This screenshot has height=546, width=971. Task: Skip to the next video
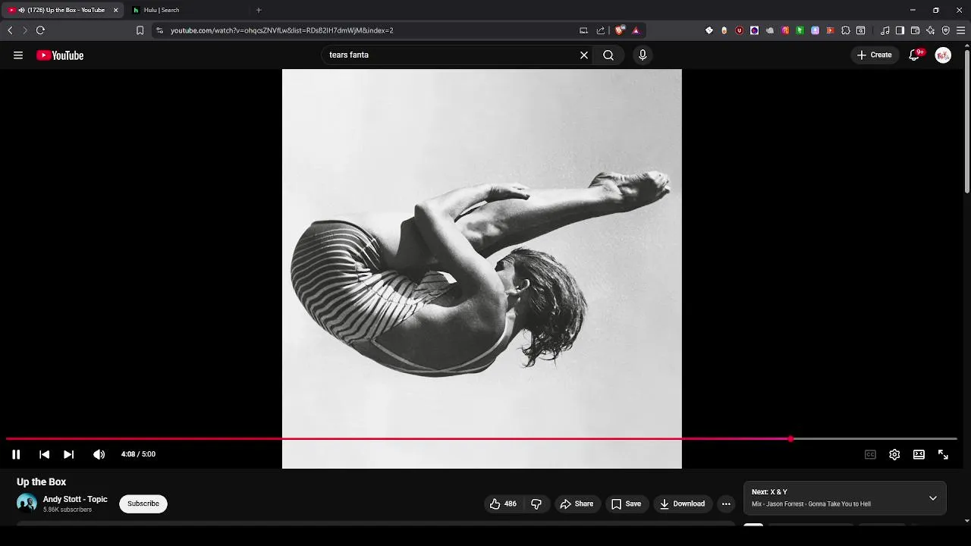click(x=68, y=454)
